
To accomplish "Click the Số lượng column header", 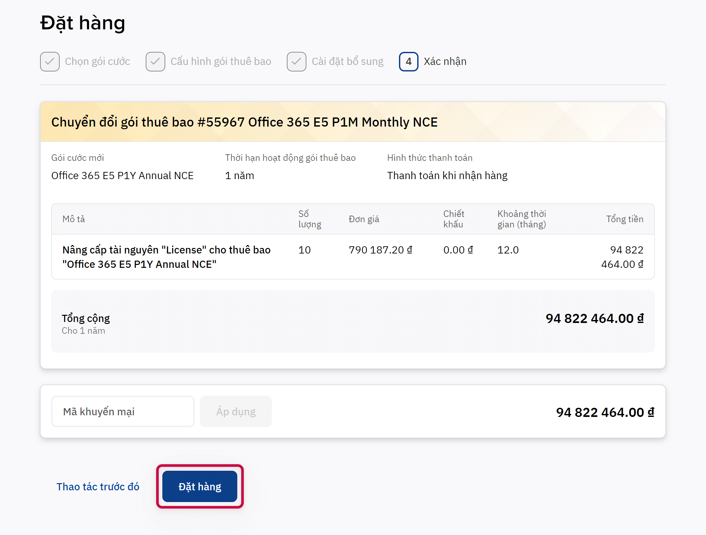I will pos(309,219).
